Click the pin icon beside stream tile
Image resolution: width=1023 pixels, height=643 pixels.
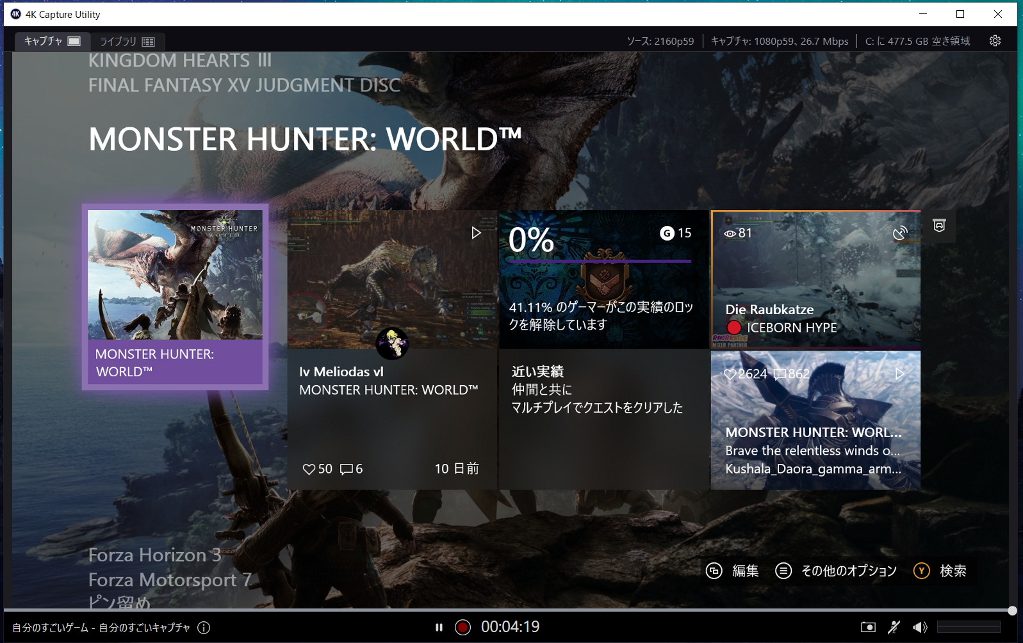[x=939, y=226]
